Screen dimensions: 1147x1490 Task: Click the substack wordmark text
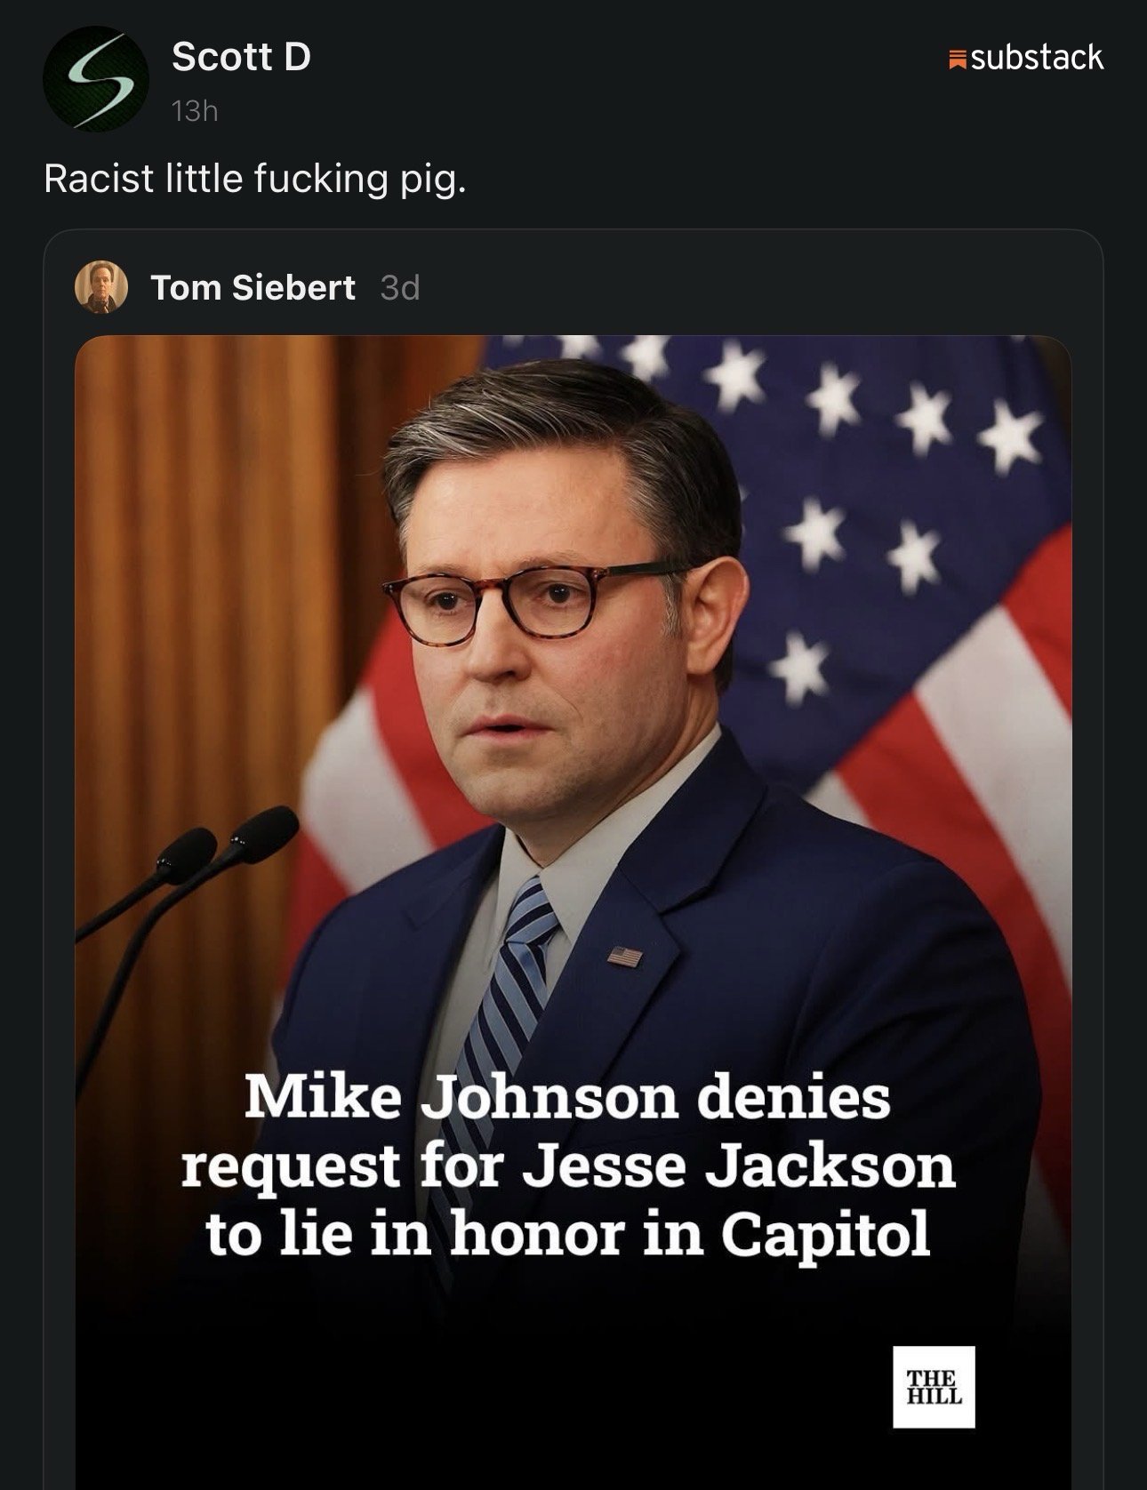(1037, 58)
